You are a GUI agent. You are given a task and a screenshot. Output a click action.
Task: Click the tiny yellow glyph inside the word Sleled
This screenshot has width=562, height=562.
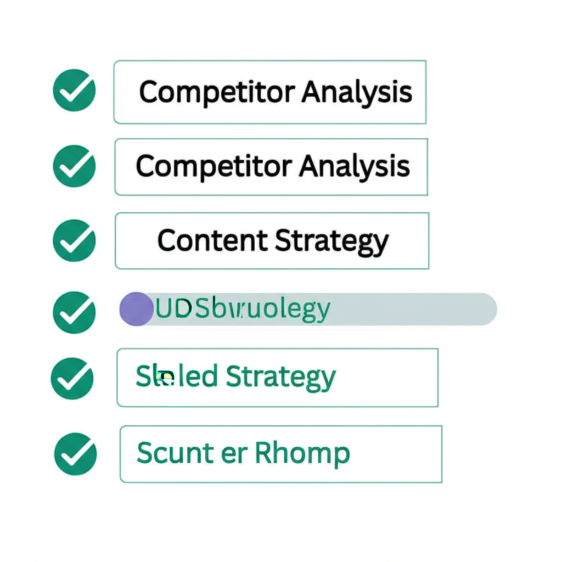(164, 377)
